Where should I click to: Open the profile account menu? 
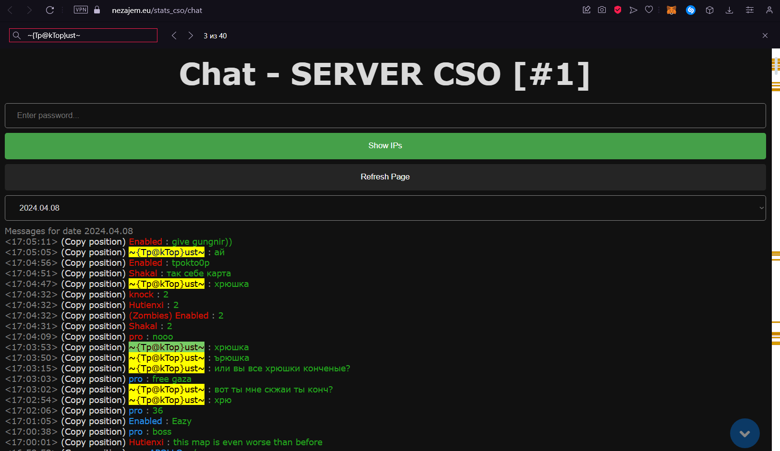pyautogui.click(x=769, y=10)
